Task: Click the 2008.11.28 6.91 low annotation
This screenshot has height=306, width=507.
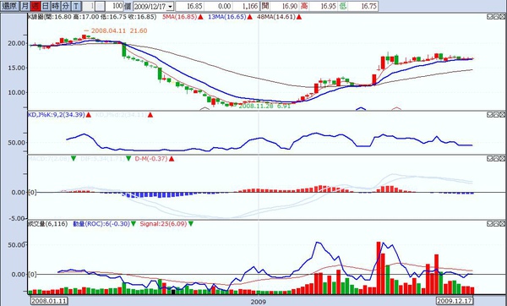Action: [x=264, y=106]
